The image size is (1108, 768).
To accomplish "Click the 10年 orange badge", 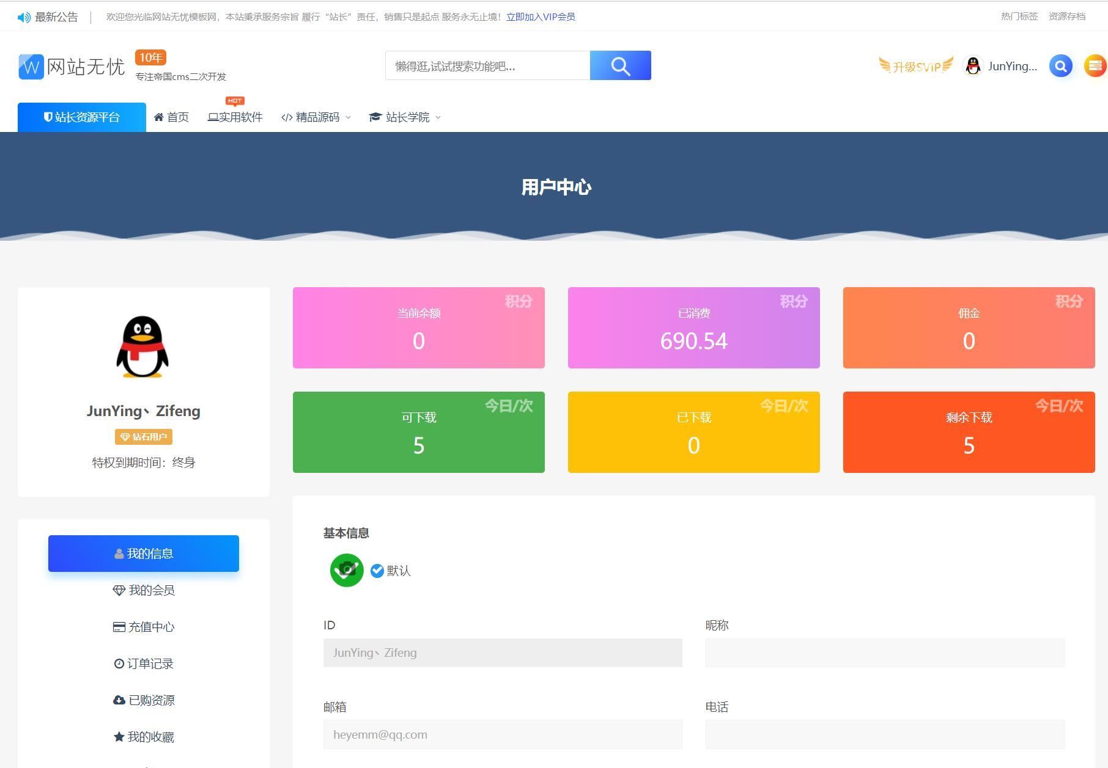I will point(150,57).
